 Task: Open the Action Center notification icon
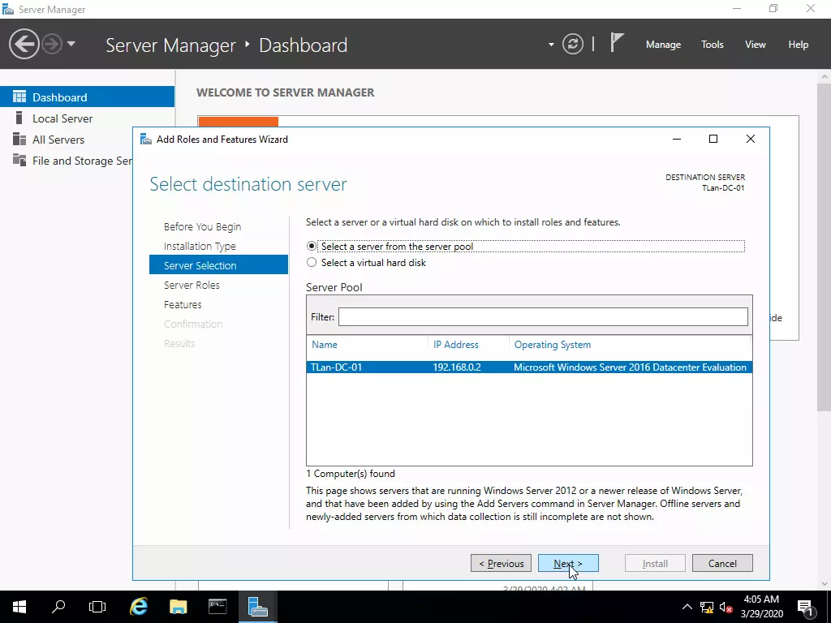point(805,608)
